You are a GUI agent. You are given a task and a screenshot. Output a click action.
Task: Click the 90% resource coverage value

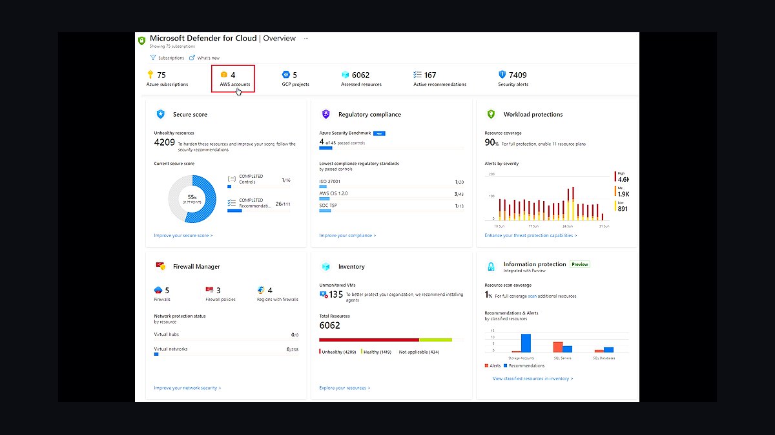click(x=491, y=142)
